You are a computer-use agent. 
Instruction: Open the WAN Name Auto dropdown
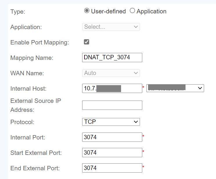111,73
